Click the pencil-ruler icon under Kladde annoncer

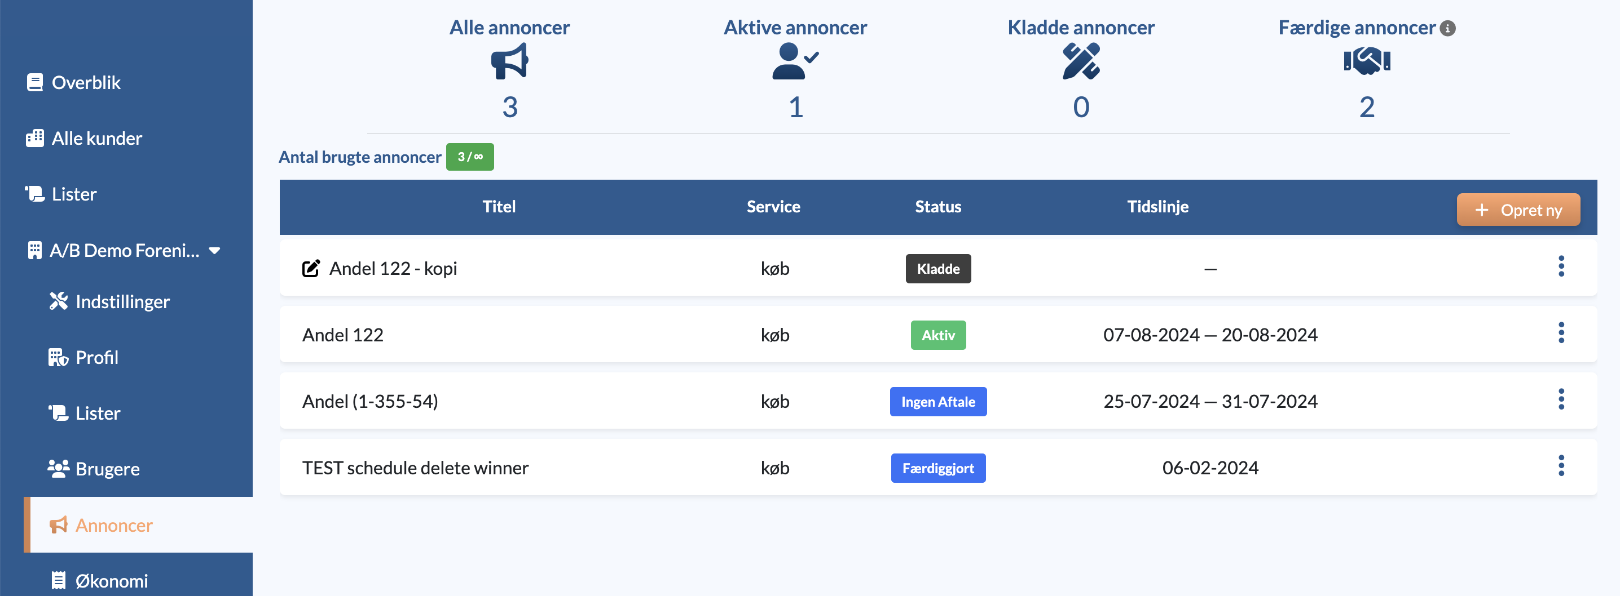coord(1081,61)
